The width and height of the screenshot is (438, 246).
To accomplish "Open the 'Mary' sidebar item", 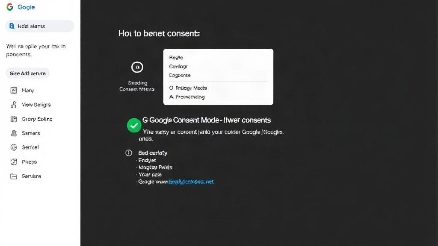I will (28, 91).
